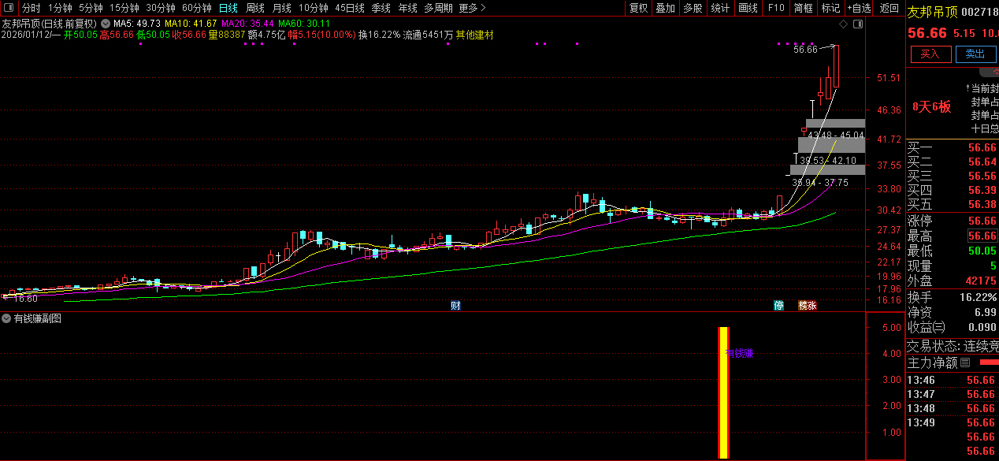Viewport: 999px width, 461px height.
Task: Open the indicator dropdown next to 友邦吊顶(日线.前复权)
Action: 106,24
